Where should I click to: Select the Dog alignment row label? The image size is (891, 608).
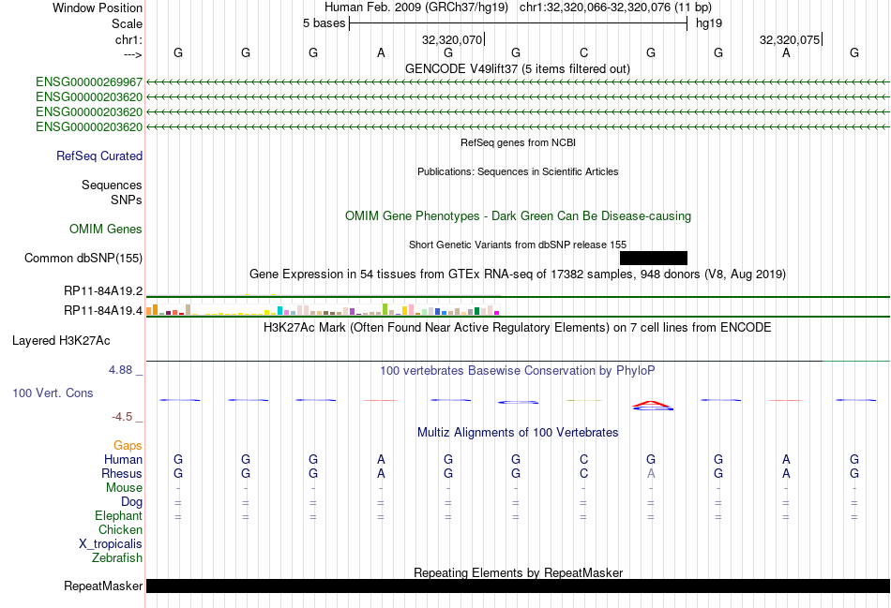pos(131,502)
